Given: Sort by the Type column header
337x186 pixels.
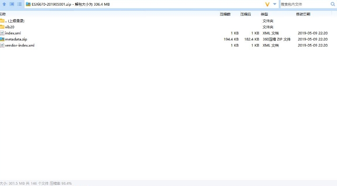Looking at the screenshot, I should [264, 14].
